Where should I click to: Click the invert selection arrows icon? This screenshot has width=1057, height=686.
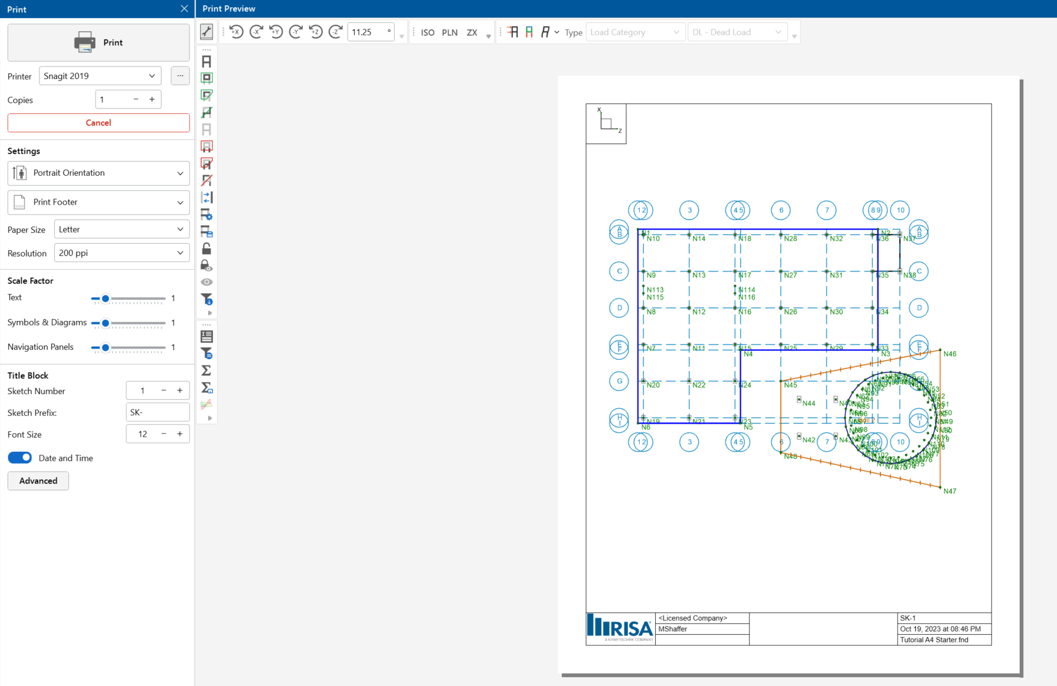207,198
